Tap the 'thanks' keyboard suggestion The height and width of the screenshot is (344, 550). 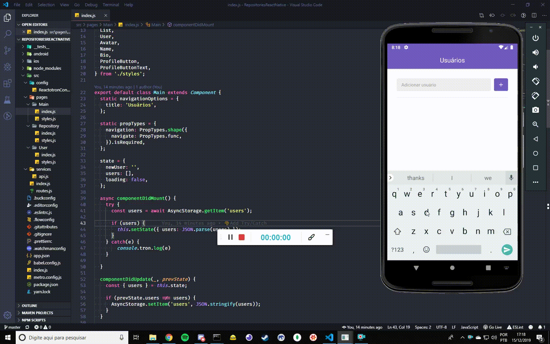(x=415, y=178)
